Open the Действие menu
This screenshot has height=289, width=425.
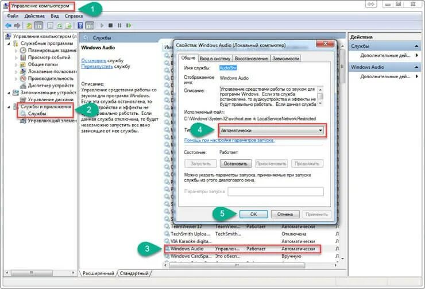click(x=34, y=16)
